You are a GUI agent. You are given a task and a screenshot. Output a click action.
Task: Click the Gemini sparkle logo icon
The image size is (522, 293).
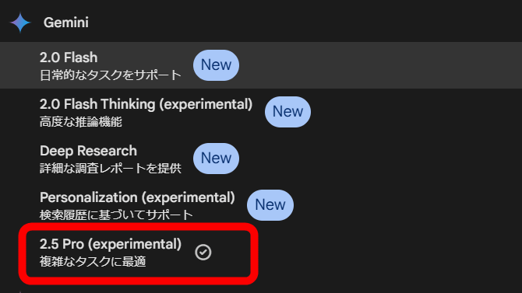pos(20,23)
